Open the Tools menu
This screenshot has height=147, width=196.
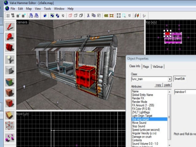point(47,9)
